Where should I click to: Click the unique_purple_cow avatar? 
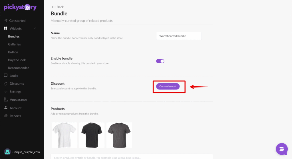7,152
